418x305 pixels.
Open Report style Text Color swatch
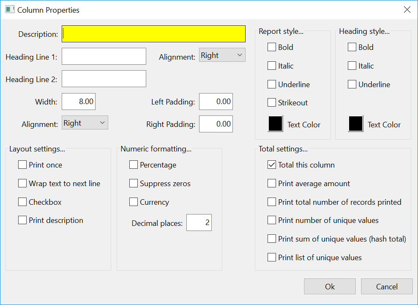pyautogui.click(x=276, y=124)
